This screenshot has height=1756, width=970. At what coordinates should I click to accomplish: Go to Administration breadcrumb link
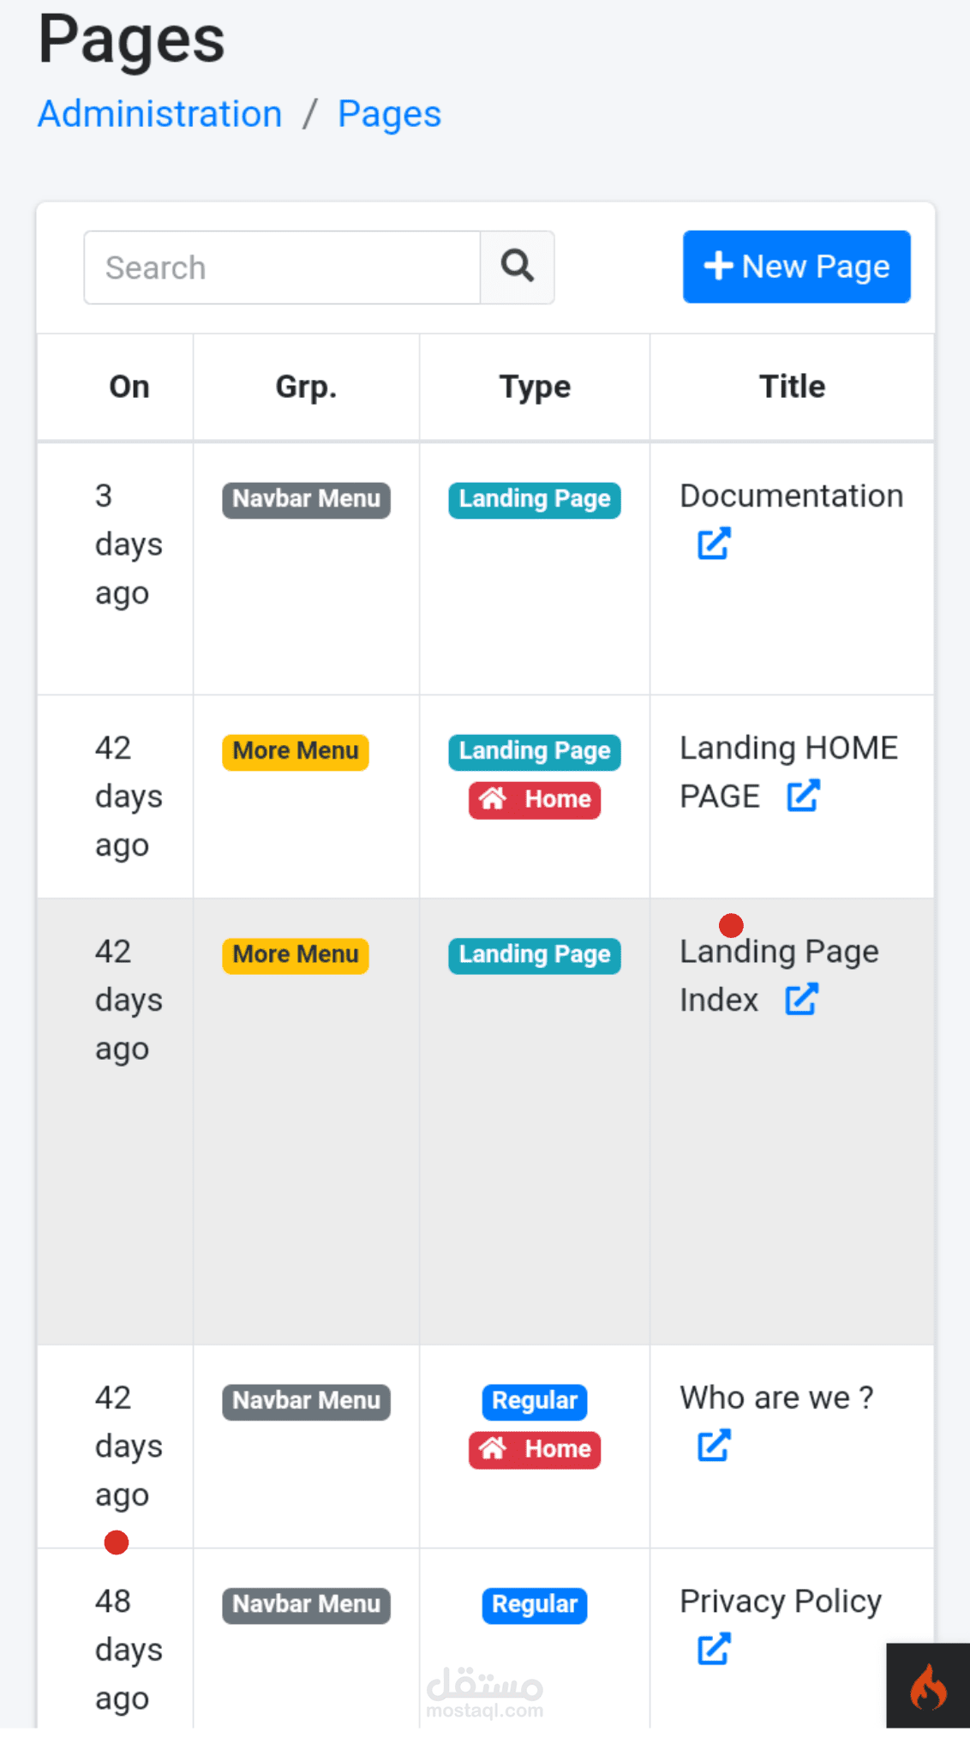click(160, 114)
